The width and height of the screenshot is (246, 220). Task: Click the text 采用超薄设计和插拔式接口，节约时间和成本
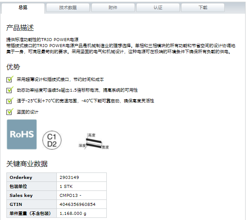[x=60, y=80]
